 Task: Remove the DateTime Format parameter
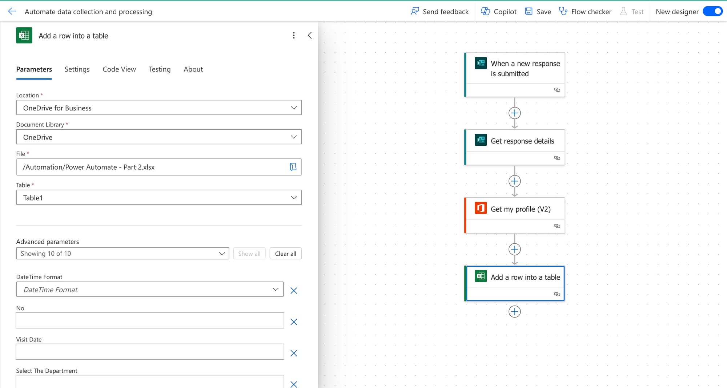tap(294, 290)
